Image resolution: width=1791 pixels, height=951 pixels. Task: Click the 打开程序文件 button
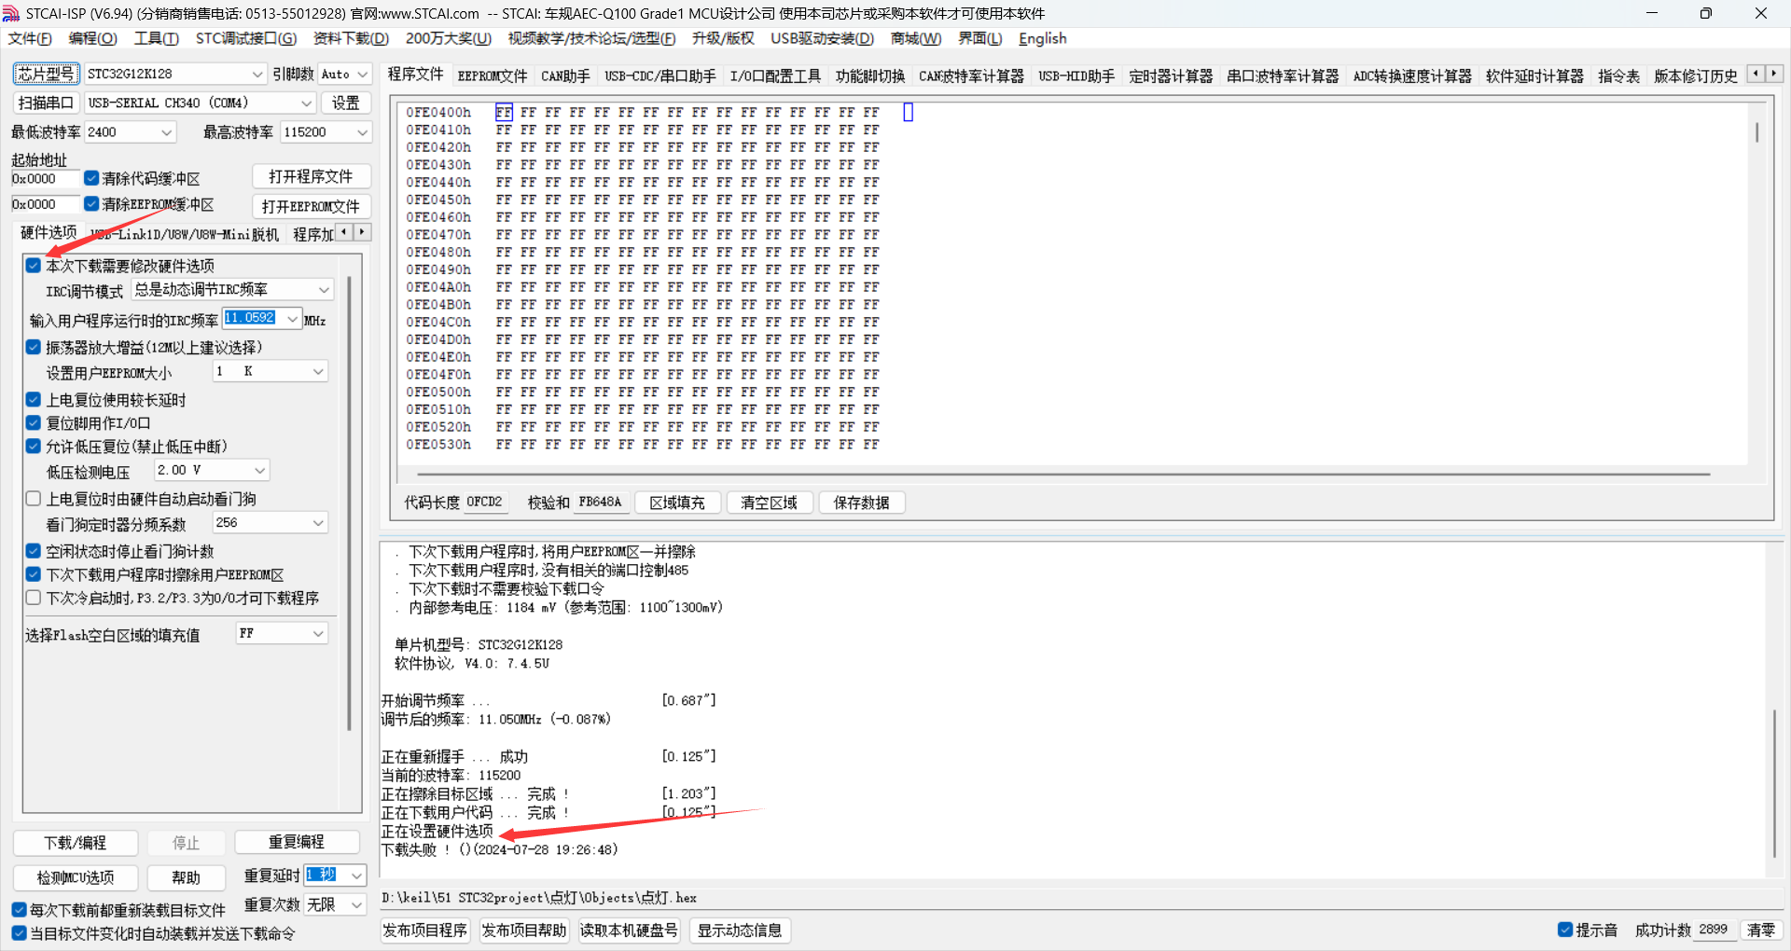point(311,176)
